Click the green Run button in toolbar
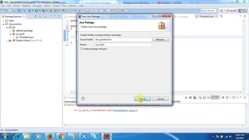The width and height of the screenshot is (249, 140). [x=36, y=10]
